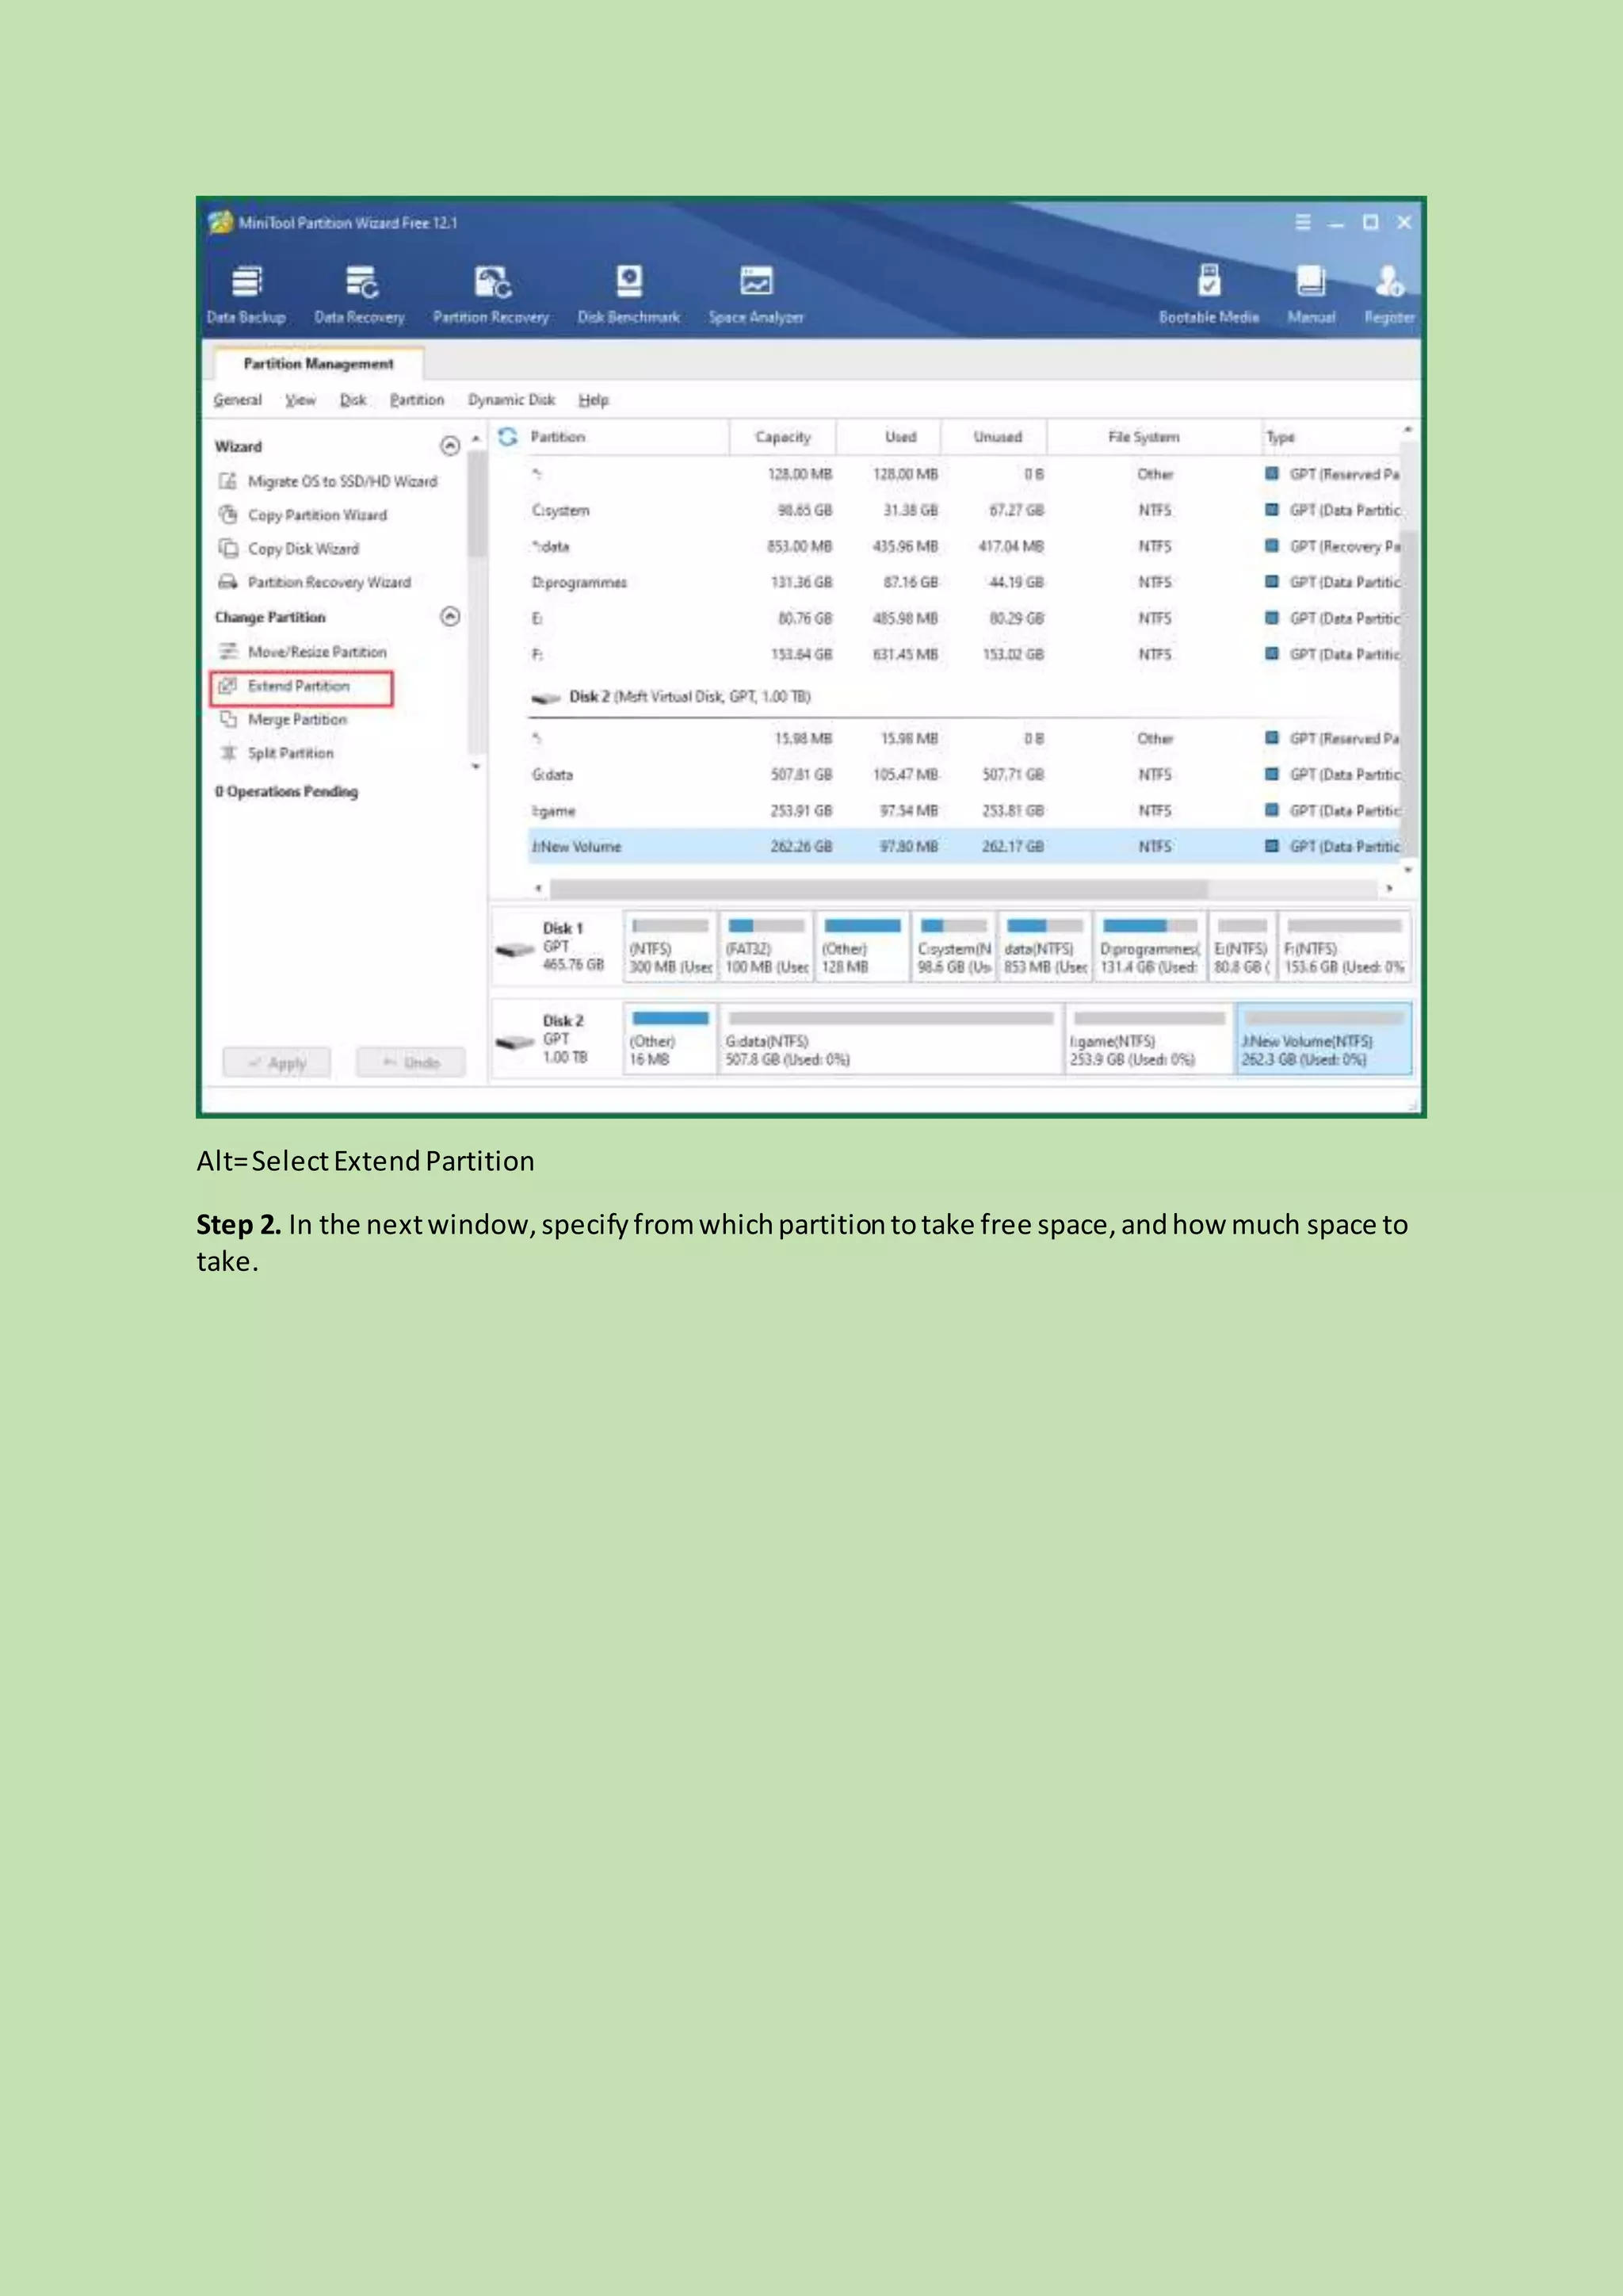Viewport: 1623px width, 2296px height.
Task: Open the Data Backup tool
Action: coord(246,295)
